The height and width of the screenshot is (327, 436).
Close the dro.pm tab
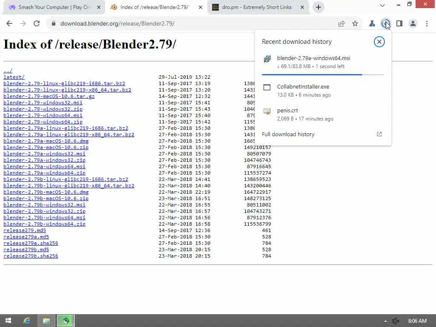[x=302, y=7]
